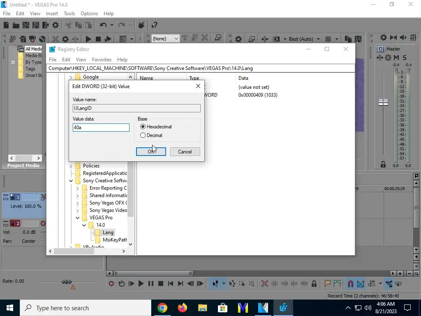Click the Value data input field
421x316 pixels.
point(101,128)
